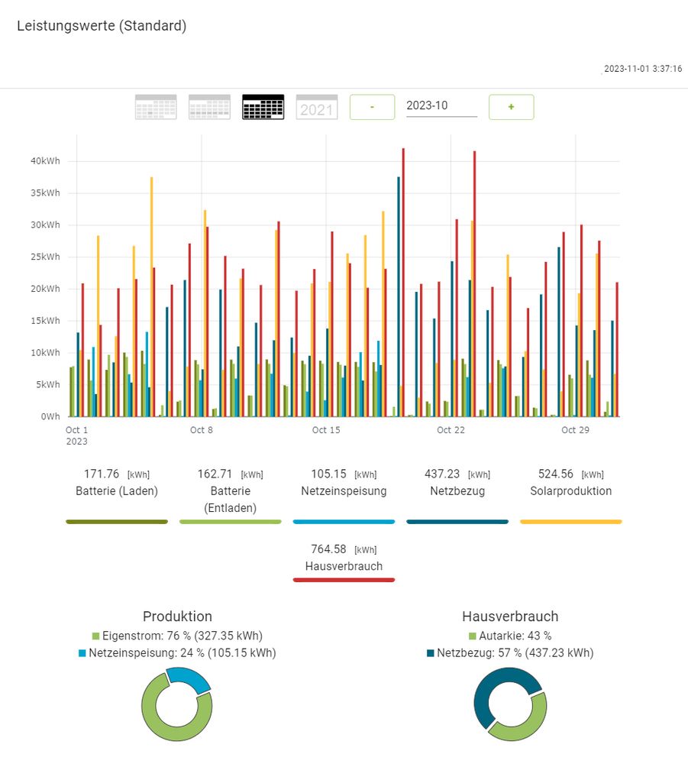Click the Hausverbrauch pie chart title
This screenshot has height=764, width=688.
click(x=510, y=617)
